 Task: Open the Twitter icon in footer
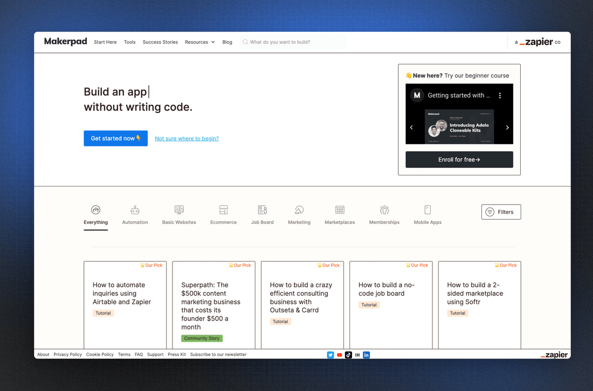pyautogui.click(x=331, y=355)
